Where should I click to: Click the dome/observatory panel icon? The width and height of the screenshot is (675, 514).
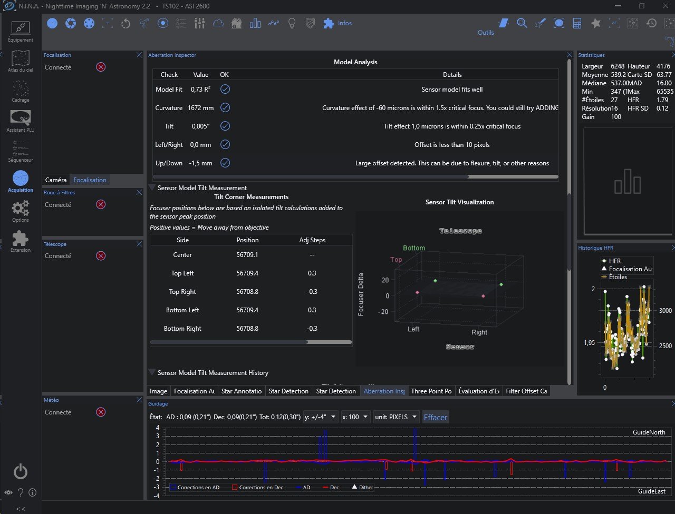tap(237, 23)
